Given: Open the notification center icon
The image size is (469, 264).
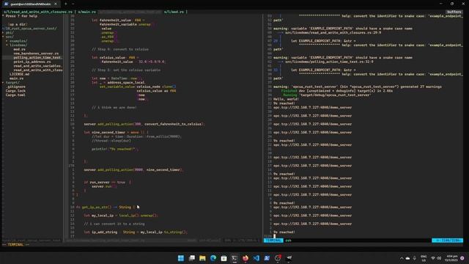Looking at the screenshot, I should (x=462, y=258).
